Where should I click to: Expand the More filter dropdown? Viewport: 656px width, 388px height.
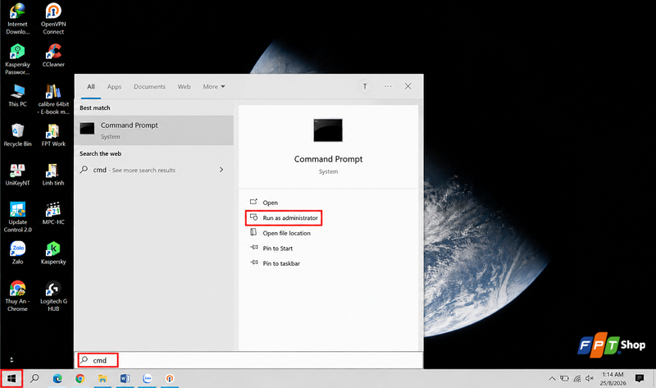(214, 87)
